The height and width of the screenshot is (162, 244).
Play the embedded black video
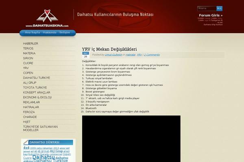click(131, 139)
